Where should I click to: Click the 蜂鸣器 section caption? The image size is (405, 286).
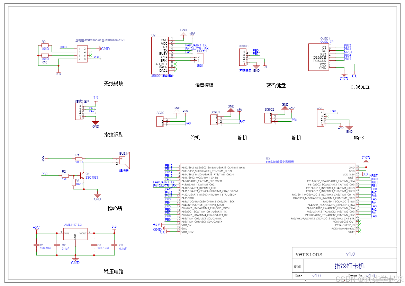point(115,209)
